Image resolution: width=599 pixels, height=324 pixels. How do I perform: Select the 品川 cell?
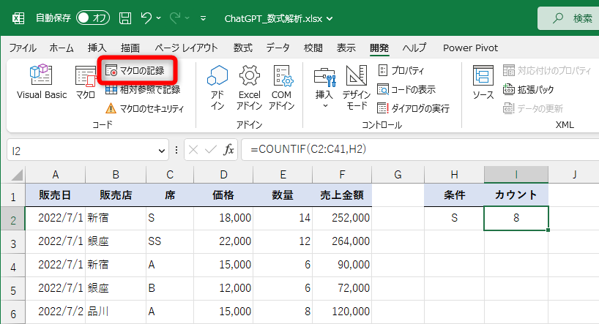coord(116,312)
